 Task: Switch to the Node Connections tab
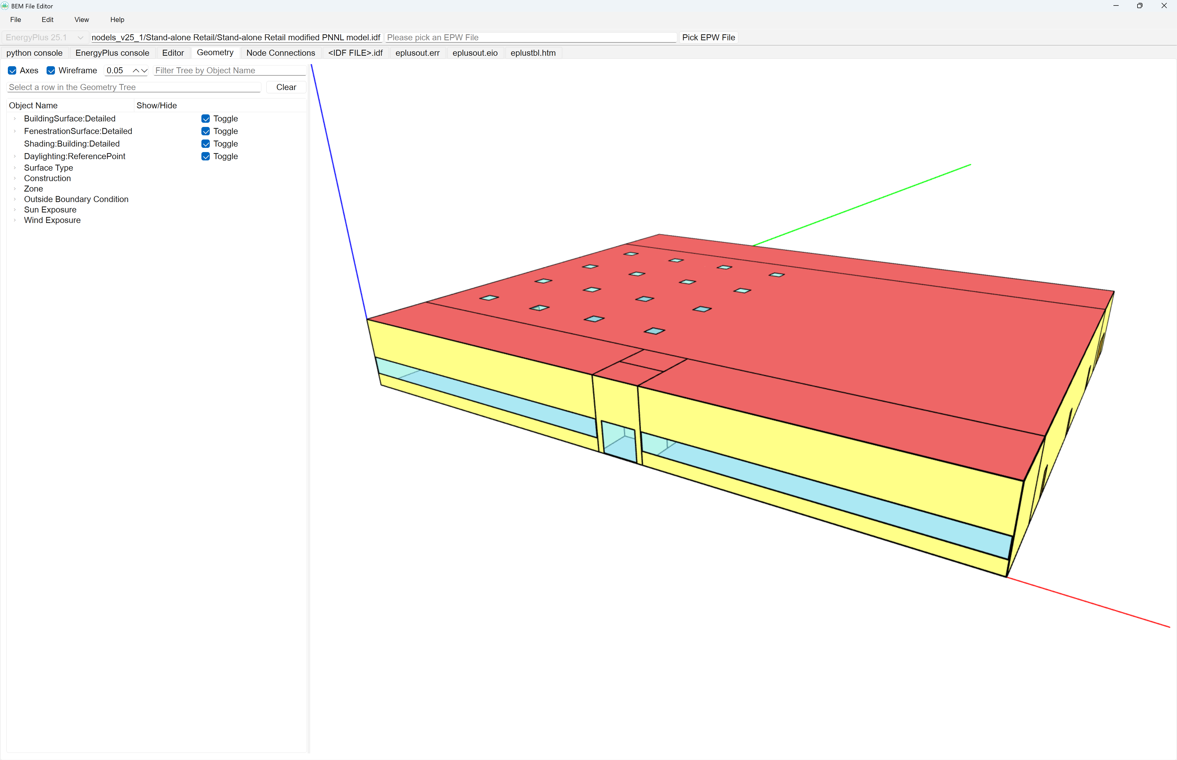coord(281,53)
